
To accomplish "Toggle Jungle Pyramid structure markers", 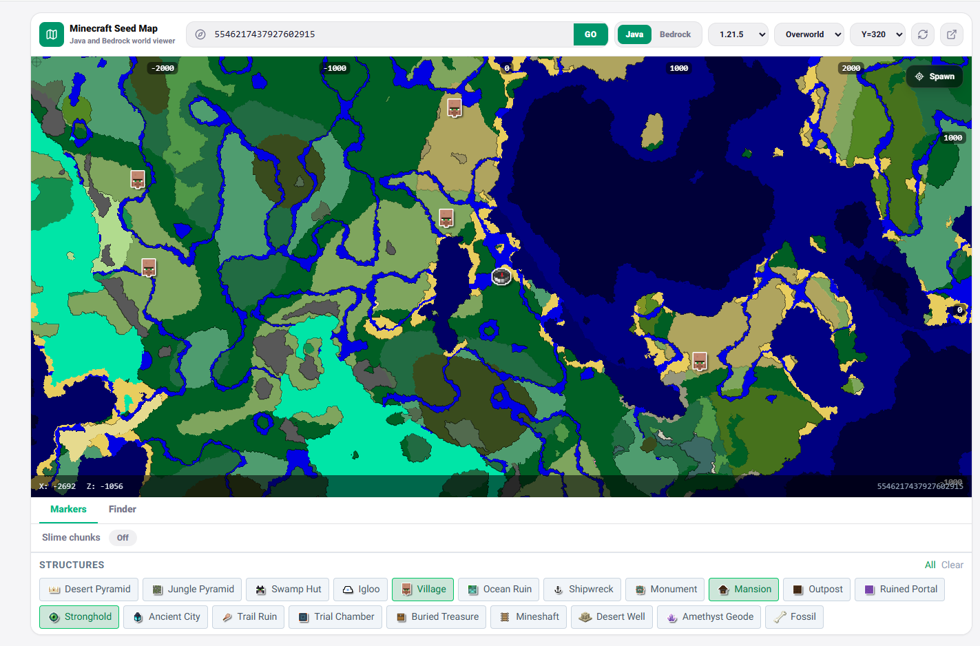I will (192, 590).
